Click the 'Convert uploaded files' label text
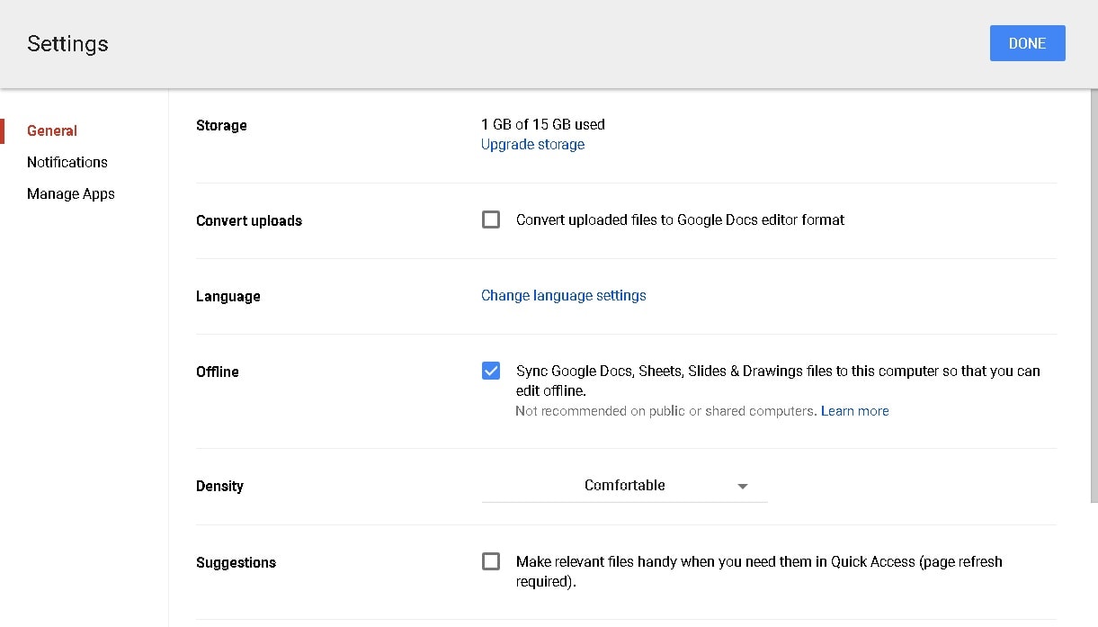Screen dimensions: 1098x627 coord(680,219)
